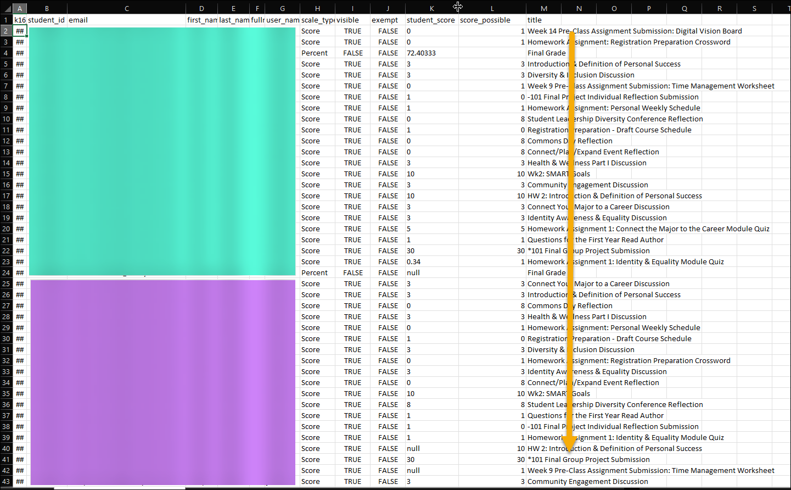
Task: Select the visible header cell
Action: tap(347, 20)
